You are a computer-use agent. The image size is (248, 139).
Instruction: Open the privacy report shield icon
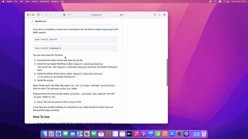tap(64, 15)
